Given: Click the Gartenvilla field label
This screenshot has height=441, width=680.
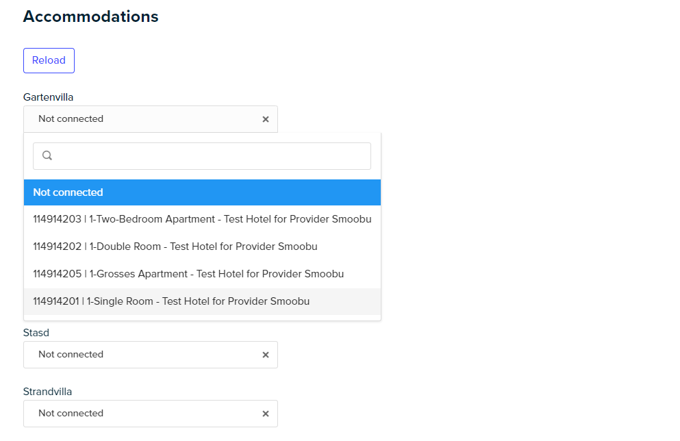Looking at the screenshot, I should 48,97.
